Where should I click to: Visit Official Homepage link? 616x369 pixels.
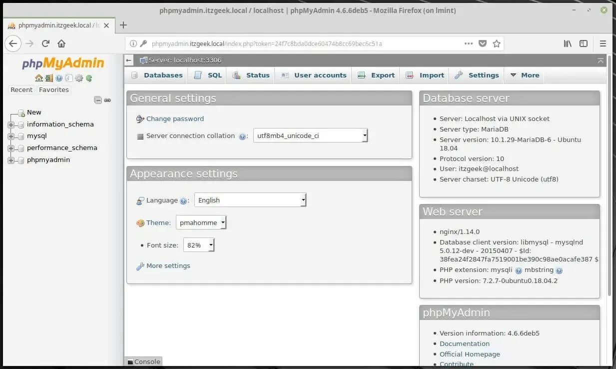[470, 354]
